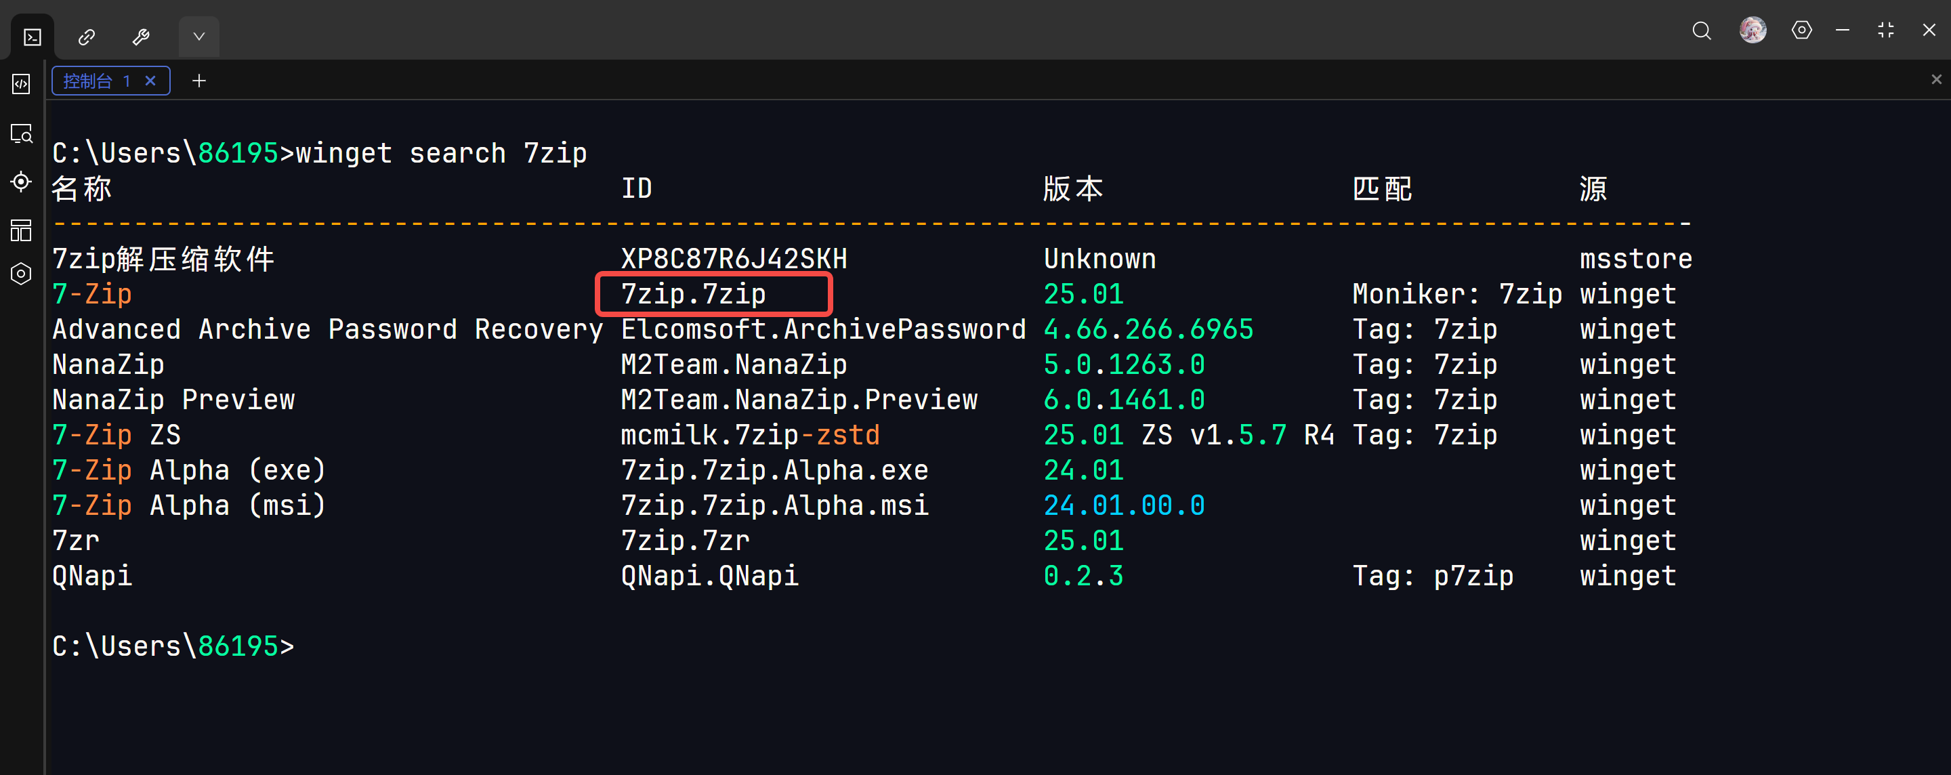Image resolution: width=1951 pixels, height=775 pixels.
Task: Switch to the 控制台 1 tab
Action: [x=97, y=81]
